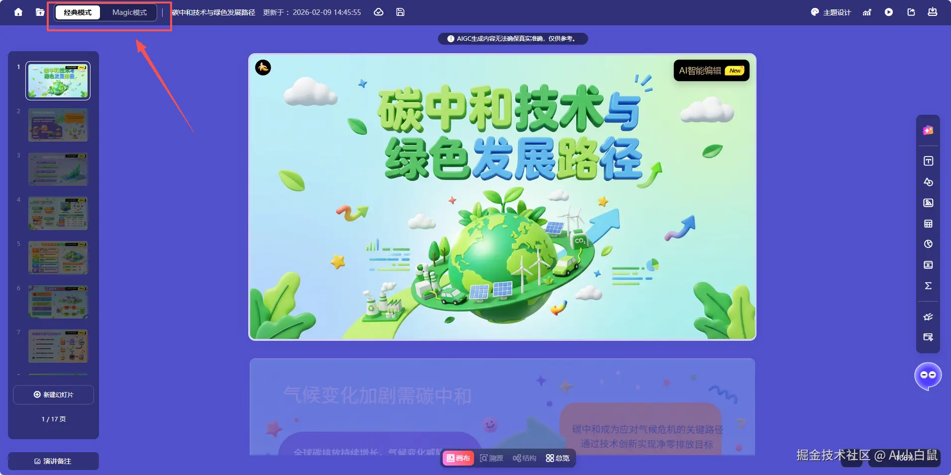
Task: Insert a table from right toolbar
Action: coord(928,224)
